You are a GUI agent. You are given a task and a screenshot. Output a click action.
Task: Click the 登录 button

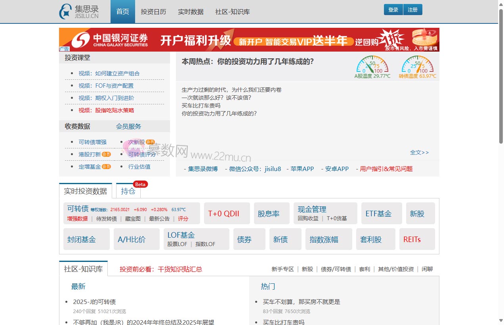[x=393, y=9]
